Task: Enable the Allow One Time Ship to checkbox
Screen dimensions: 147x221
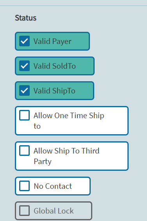Action: [x=24, y=115]
